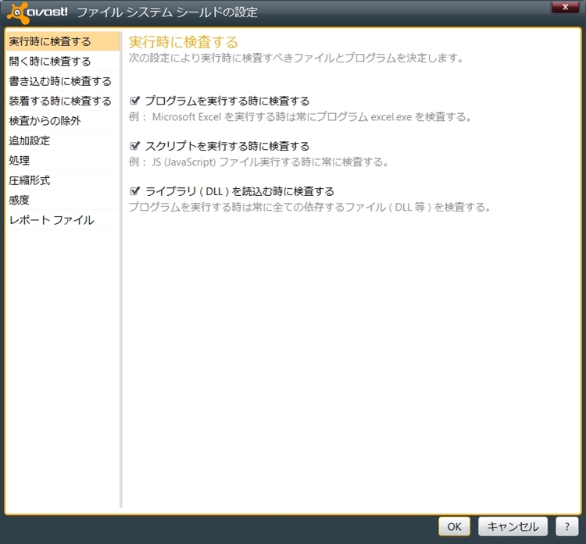Image resolution: width=586 pixels, height=544 pixels.
Task: Open the 開く時に検査する settings page
Action: (63, 61)
